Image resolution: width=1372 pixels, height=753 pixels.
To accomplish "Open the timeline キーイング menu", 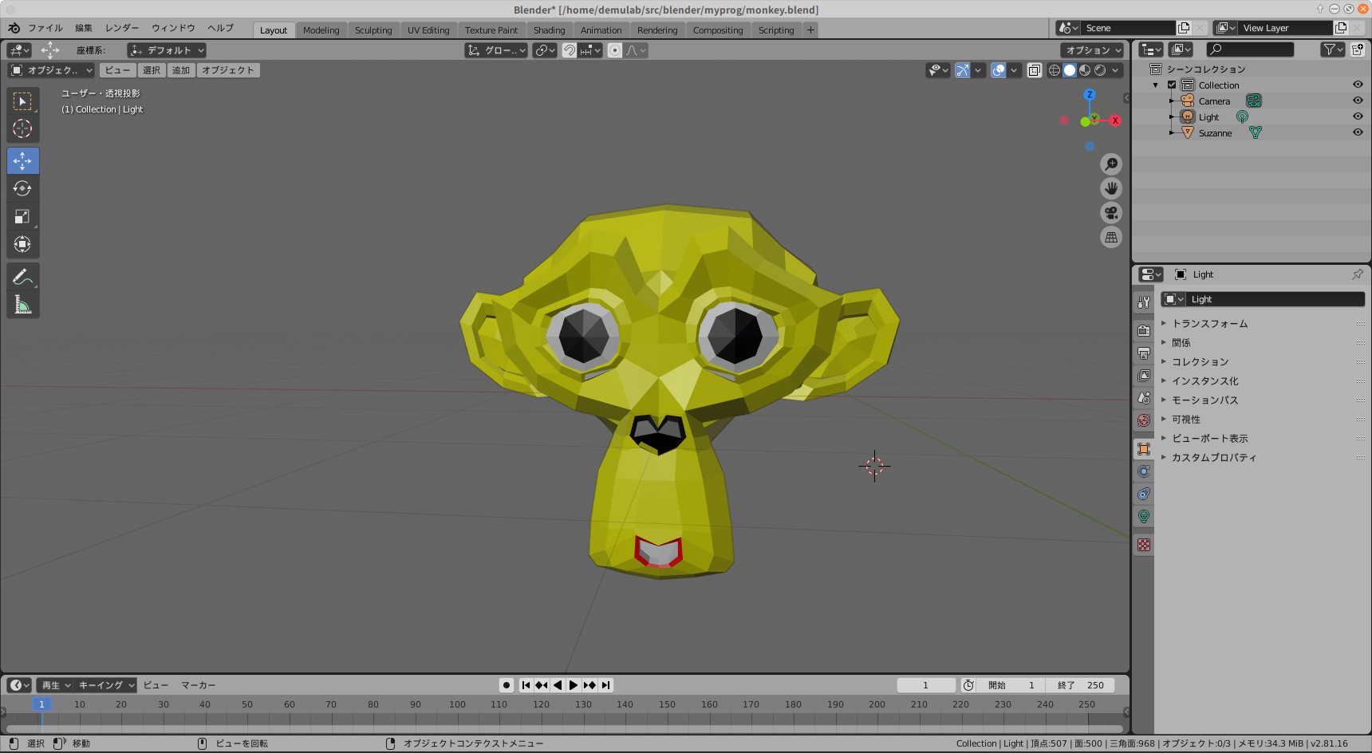I will tap(106, 685).
